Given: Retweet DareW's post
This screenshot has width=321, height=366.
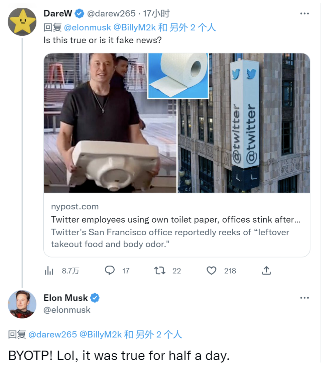Looking at the screenshot, I should 160,271.
